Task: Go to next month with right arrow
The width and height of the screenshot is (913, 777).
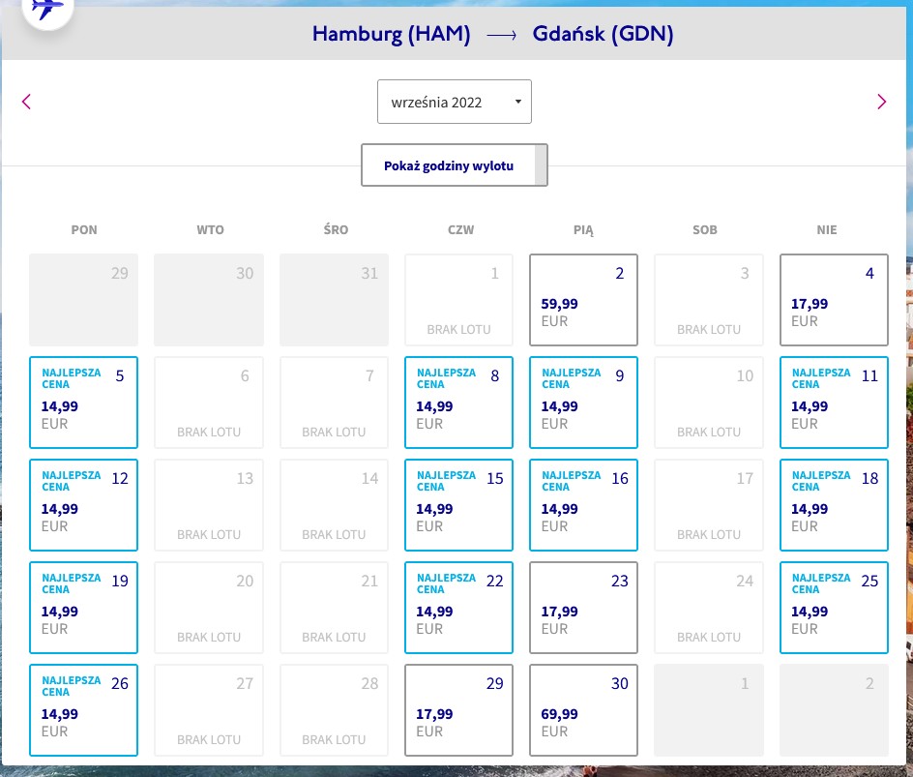Action: point(881,102)
